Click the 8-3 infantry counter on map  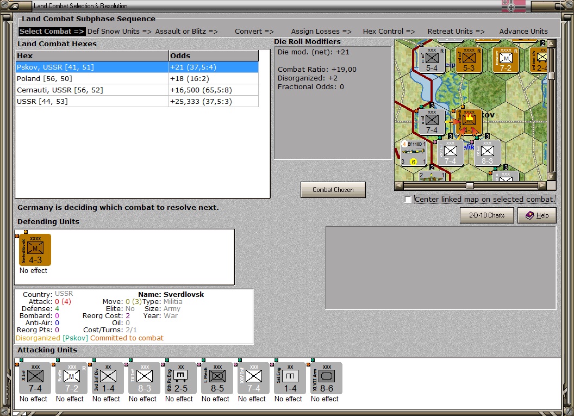click(487, 153)
